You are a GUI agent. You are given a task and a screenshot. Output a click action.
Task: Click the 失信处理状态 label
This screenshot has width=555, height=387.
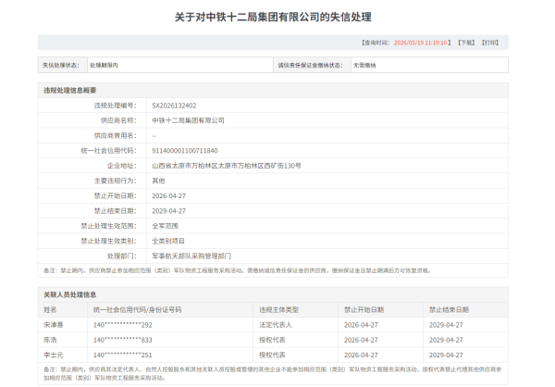click(61, 65)
